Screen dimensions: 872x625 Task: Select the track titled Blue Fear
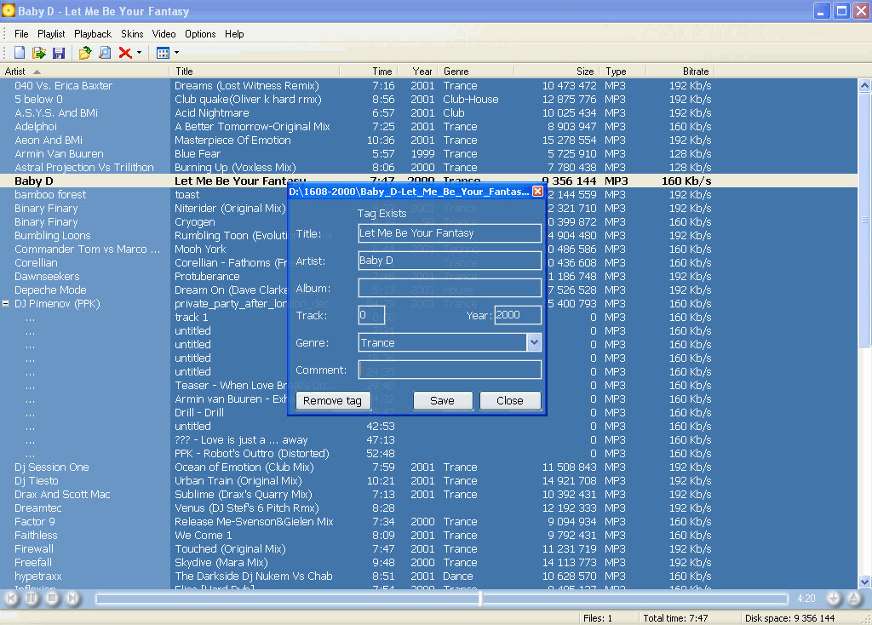point(198,154)
